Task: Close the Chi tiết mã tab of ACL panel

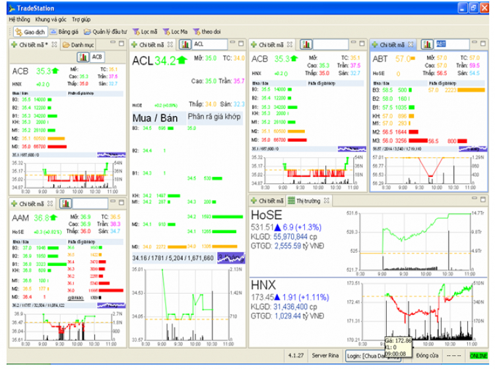Action: (170, 44)
